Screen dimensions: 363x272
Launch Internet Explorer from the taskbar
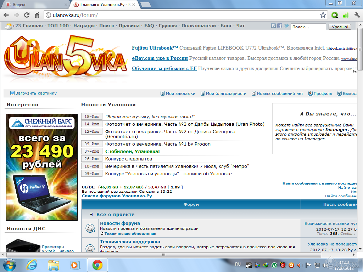point(32,265)
